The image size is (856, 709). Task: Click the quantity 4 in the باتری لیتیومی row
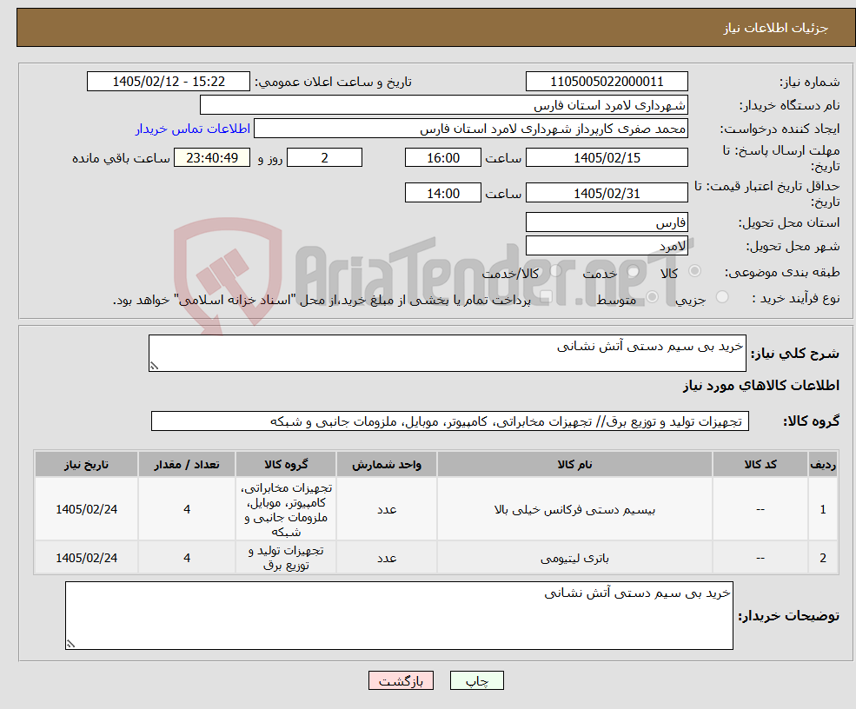[187, 558]
